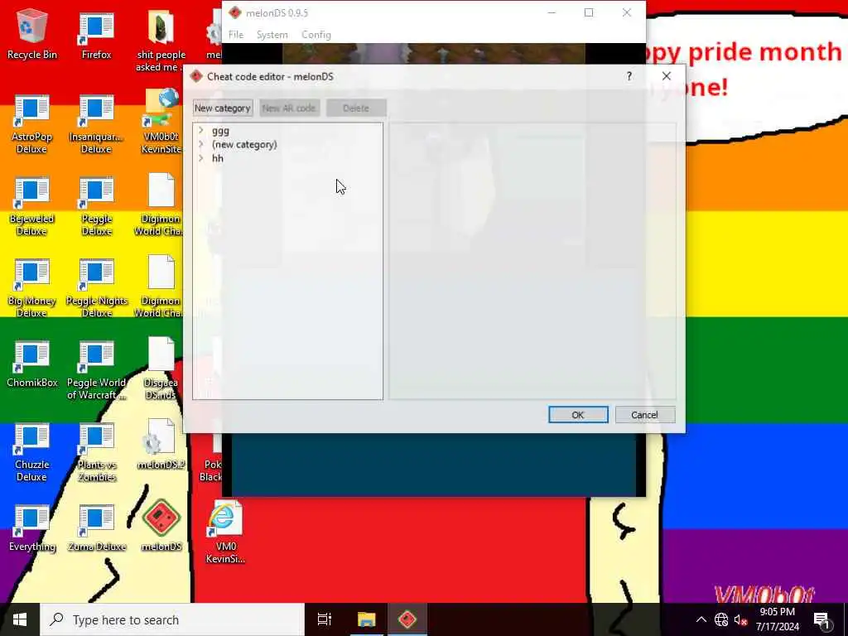Screen dimensions: 848x636
Task: Select the Zuma Deluxe shortcut
Action: point(96,528)
